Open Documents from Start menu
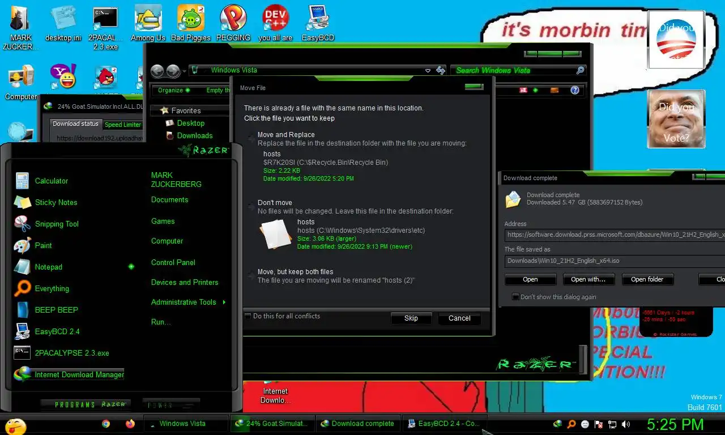Image resolution: width=725 pixels, height=435 pixels. coord(169,199)
